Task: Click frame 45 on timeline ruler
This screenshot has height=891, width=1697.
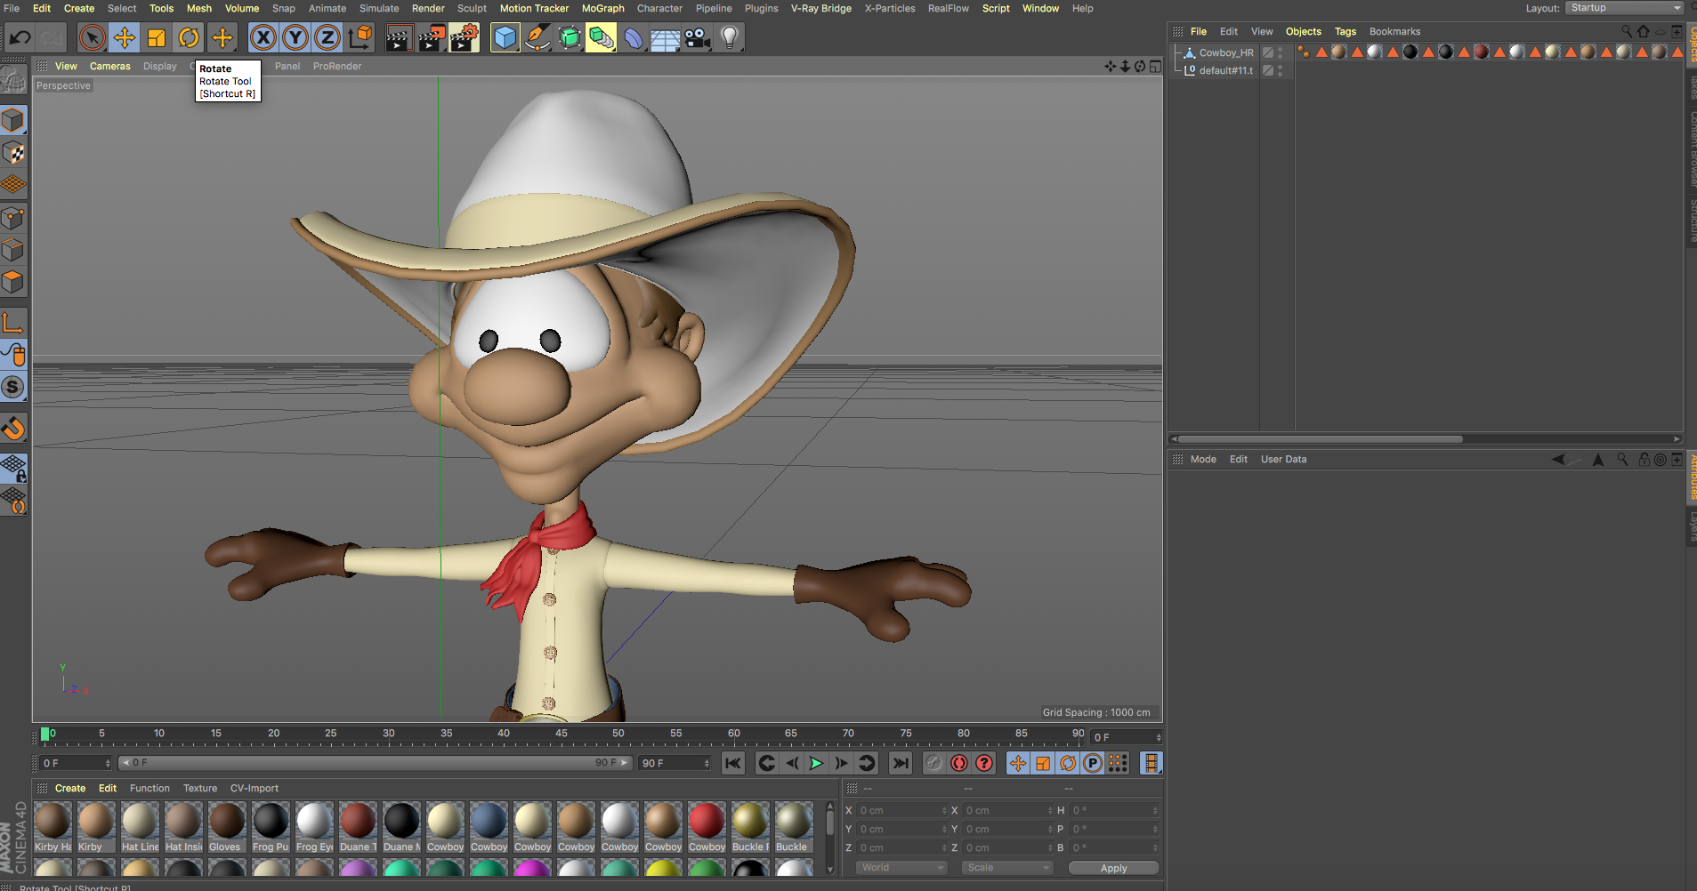Action: (561, 734)
